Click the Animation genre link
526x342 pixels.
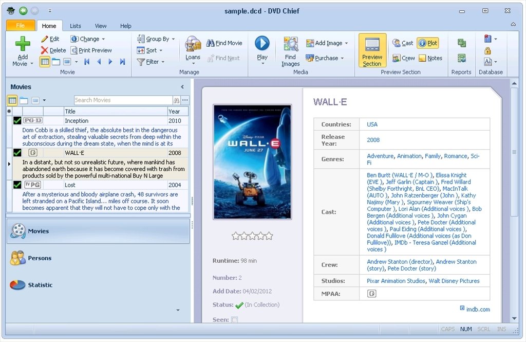409,156
